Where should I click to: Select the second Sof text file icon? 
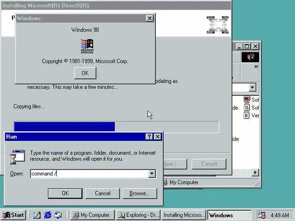[247, 107]
